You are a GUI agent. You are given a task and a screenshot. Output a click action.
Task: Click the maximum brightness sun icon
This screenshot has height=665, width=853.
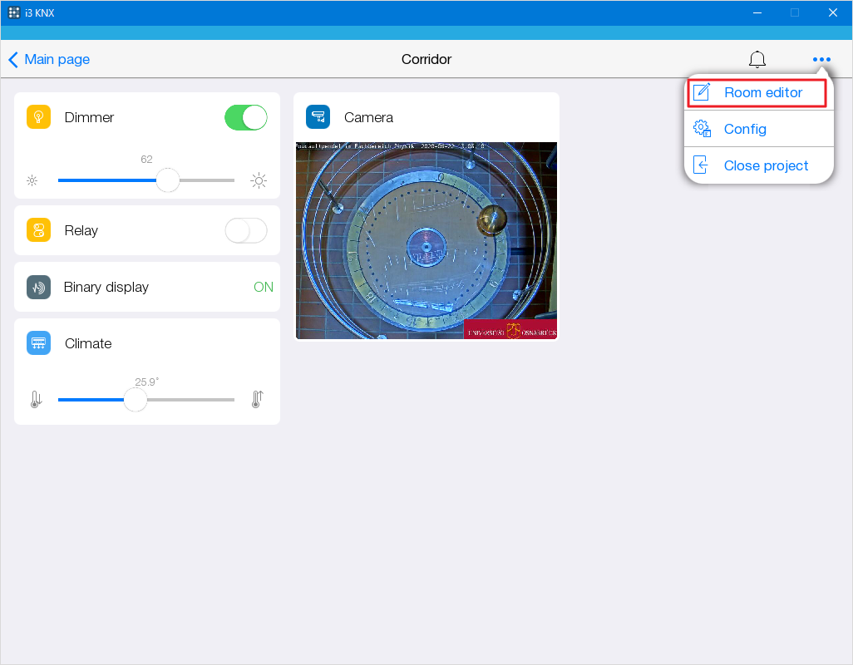[x=259, y=180]
